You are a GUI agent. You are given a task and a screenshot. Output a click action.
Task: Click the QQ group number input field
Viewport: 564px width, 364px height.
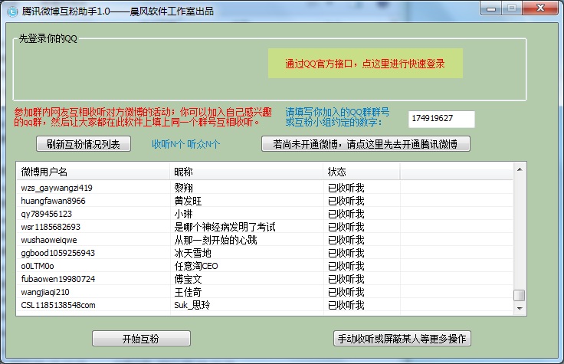click(x=441, y=119)
